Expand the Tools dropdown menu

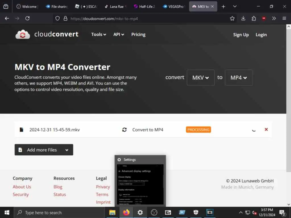pos(99,34)
